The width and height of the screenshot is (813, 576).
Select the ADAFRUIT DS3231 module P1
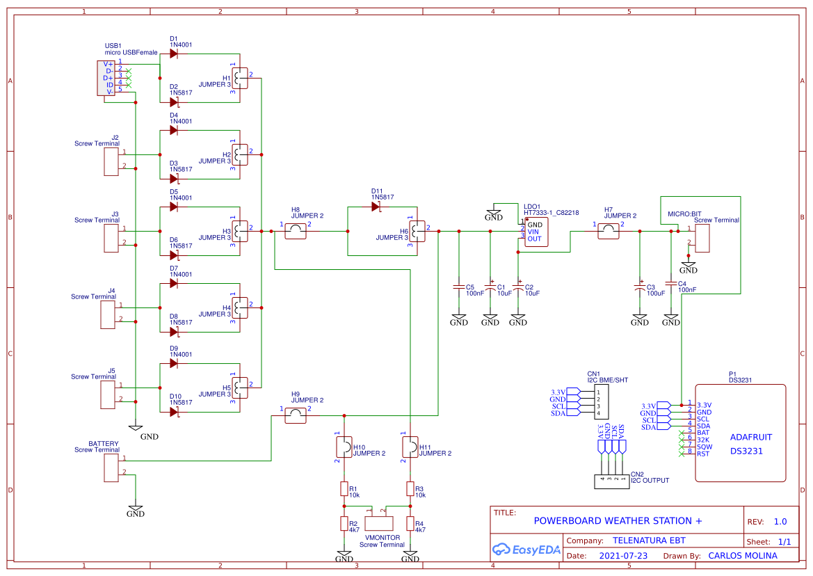click(x=739, y=431)
